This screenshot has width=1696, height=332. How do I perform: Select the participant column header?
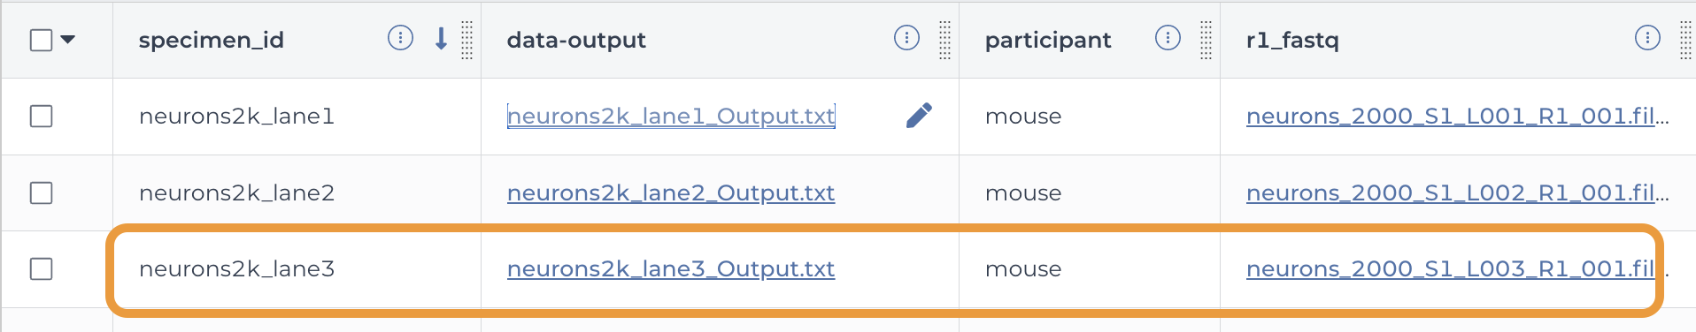pos(1048,40)
